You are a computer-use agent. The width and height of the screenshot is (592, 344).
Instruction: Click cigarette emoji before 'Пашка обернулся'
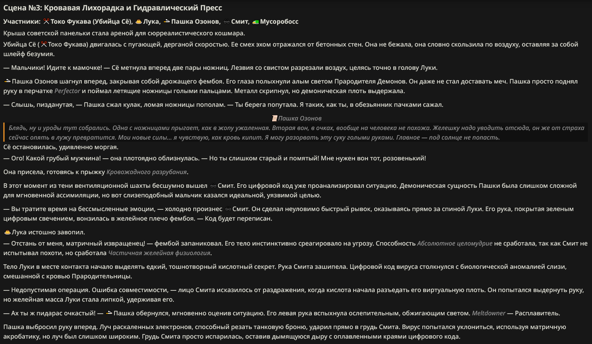[x=109, y=313]
